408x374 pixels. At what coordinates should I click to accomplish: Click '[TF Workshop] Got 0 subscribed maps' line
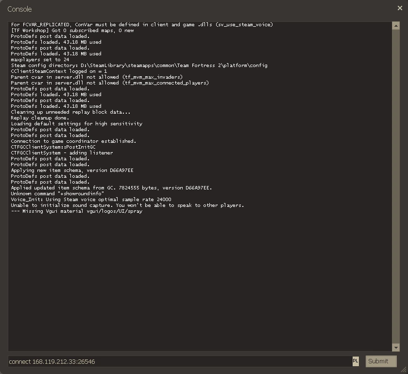[x=72, y=31]
